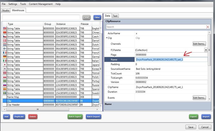Click the Version value field
Screen dimensions: 215x131
coord(171,82)
